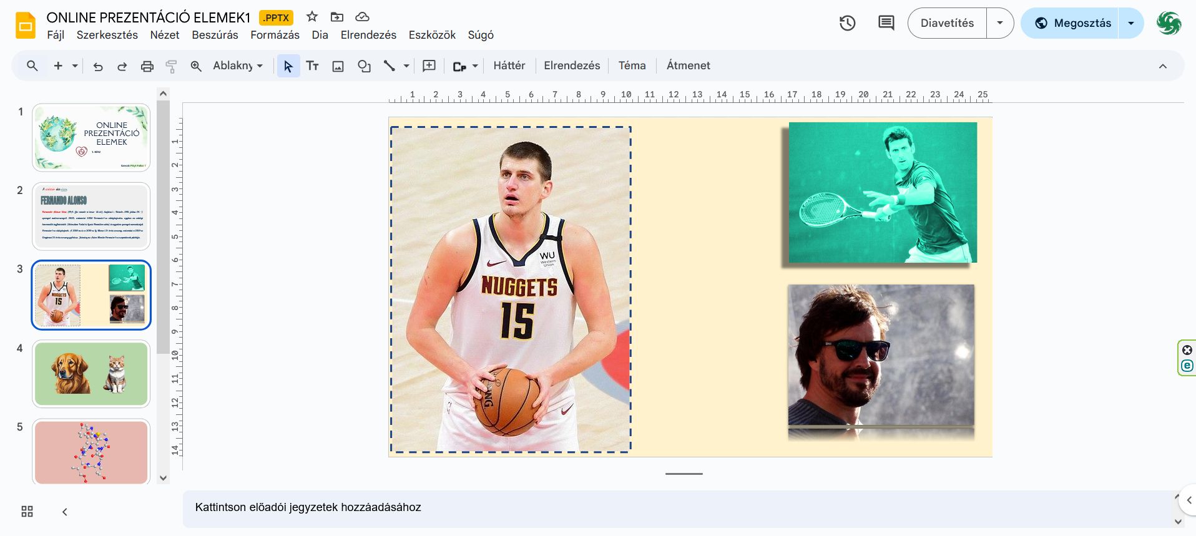Select the green-tinted tennis player image
This screenshot has height=536, width=1196.
(883, 192)
